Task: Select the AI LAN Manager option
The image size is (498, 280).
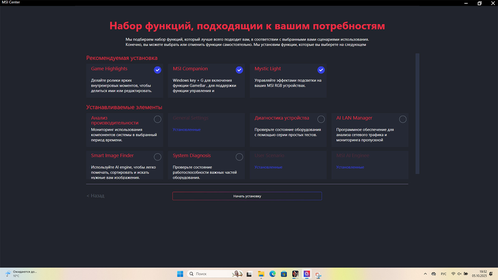Action: (x=403, y=119)
